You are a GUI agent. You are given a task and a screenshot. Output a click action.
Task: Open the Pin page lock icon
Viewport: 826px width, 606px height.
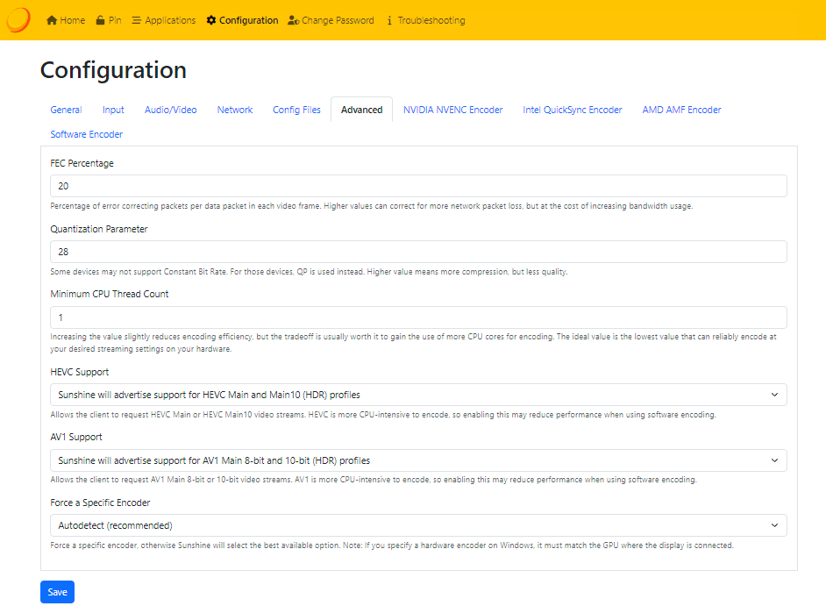click(x=101, y=20)
